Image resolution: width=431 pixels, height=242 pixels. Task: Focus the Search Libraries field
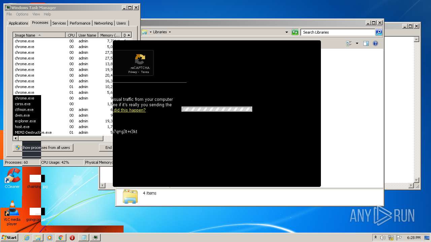(338, 32)
